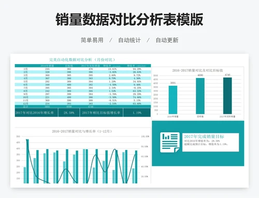Click the 1.19% summary cell

(137, 113)
